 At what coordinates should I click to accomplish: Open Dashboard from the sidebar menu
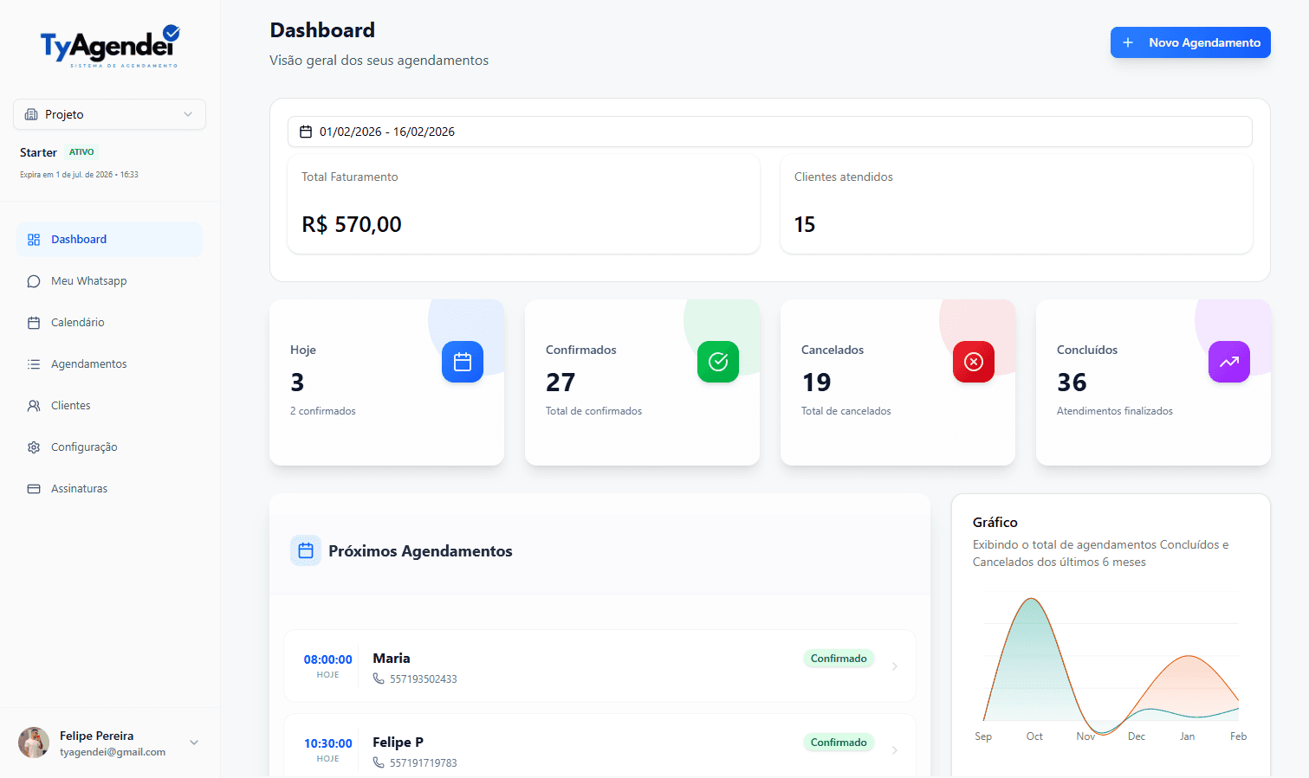79,239
